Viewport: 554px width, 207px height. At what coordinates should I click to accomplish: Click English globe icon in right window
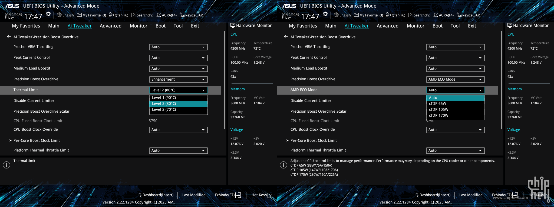[x=336, y=15]
